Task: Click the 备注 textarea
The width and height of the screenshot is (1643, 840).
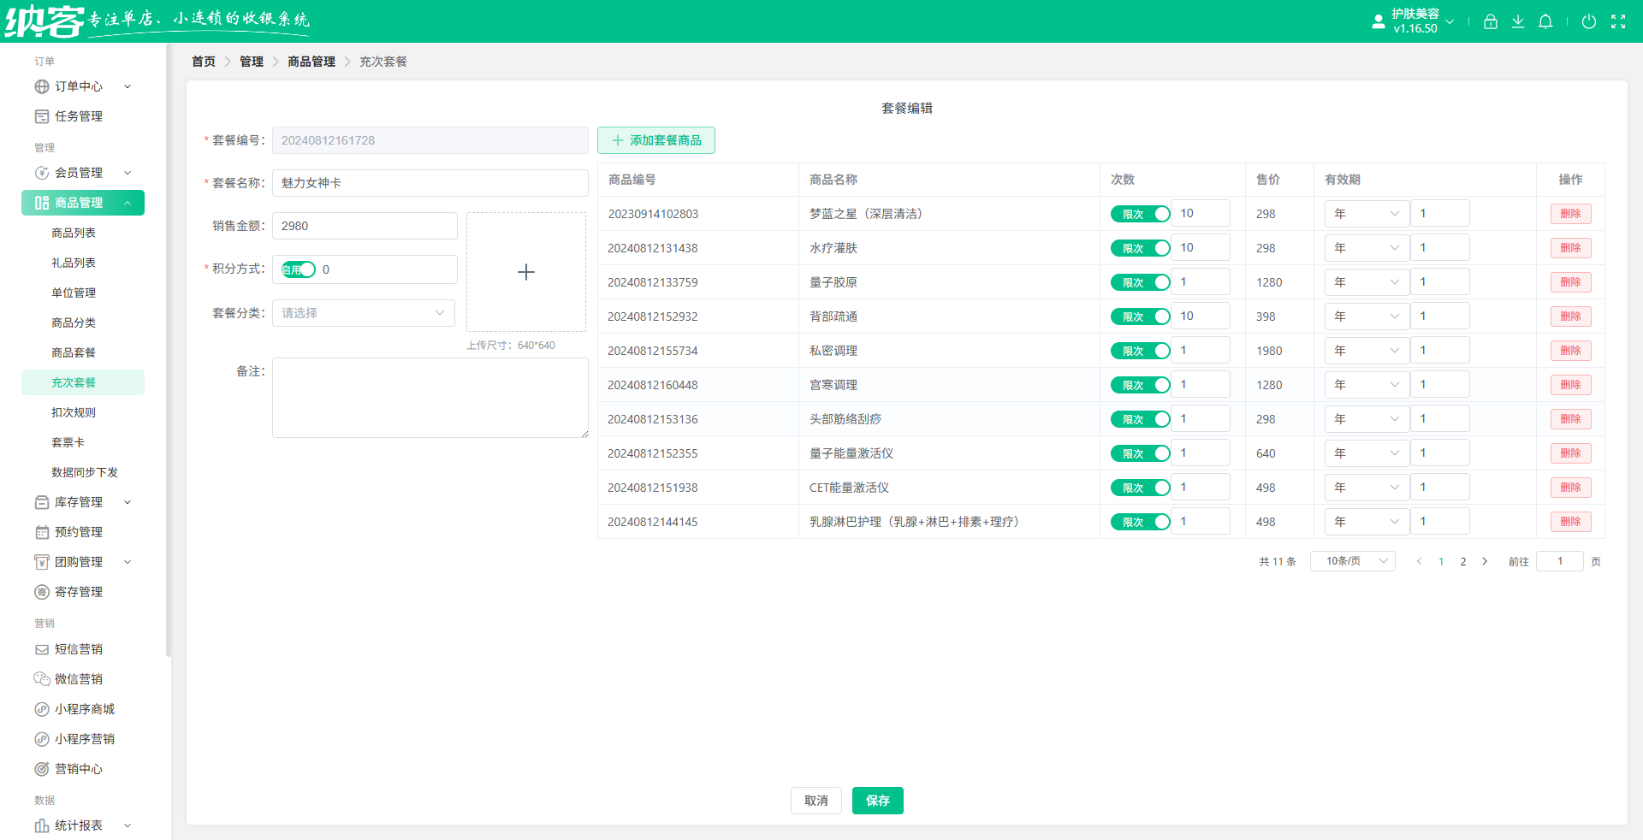Action: tap(430, 398)
